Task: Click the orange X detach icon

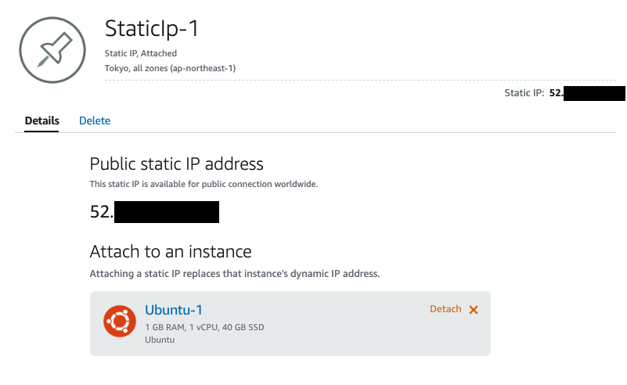Action: tap(473, 310)
